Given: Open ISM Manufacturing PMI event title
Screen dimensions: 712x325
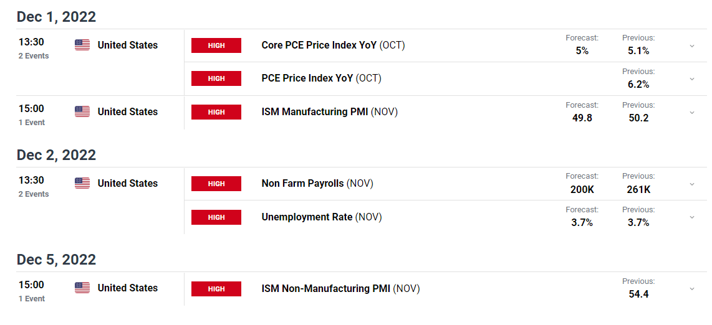Looking at the screenshot, I should point(315,112).
